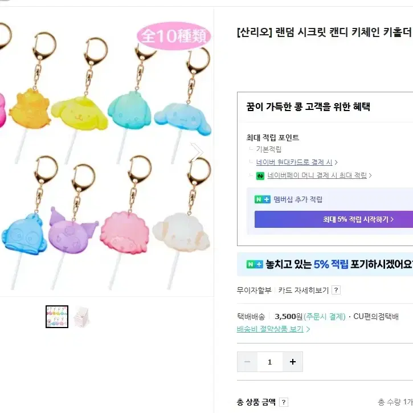Select the first keychain set thumbnail

click(x=57, y=316)
